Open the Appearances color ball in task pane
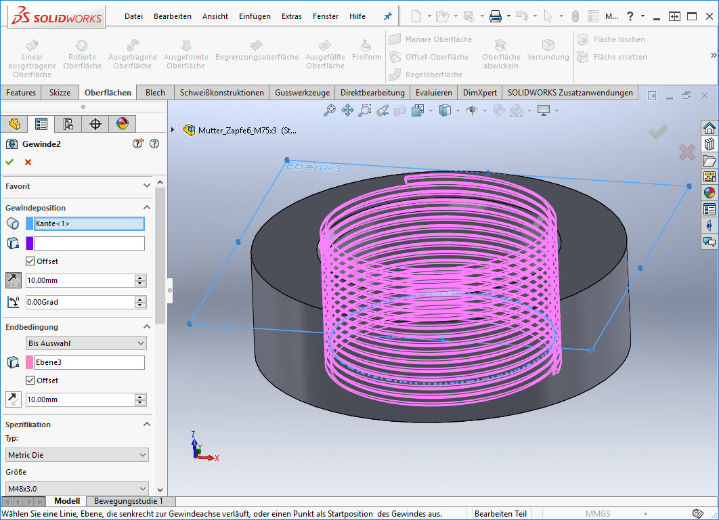This screenshot has width=719, height=520. click(x=710, y=192)
